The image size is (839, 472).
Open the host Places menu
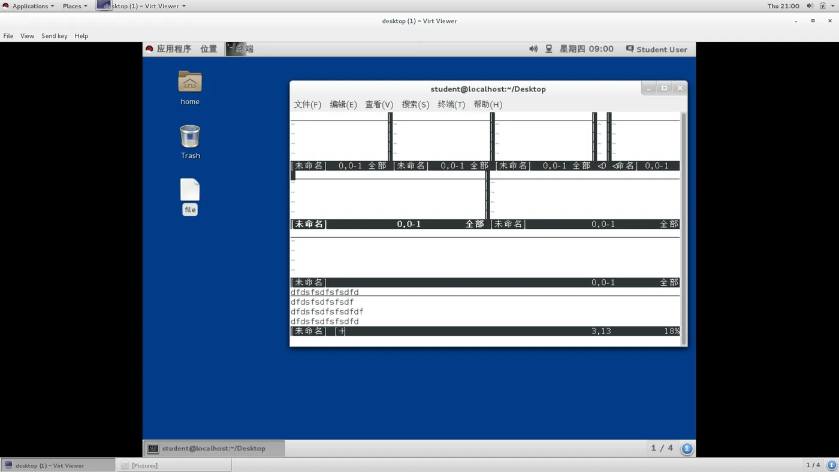[x=75, y=6]
